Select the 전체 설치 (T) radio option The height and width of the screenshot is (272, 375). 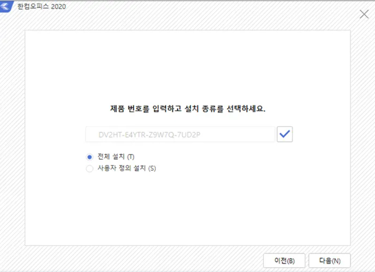click(89, 157)
